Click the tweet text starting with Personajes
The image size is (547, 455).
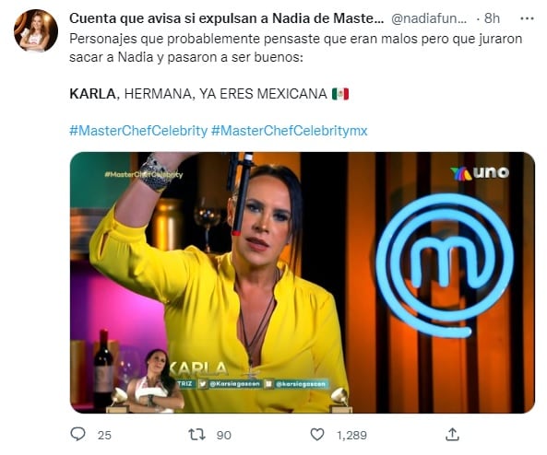tap(296, 48)
